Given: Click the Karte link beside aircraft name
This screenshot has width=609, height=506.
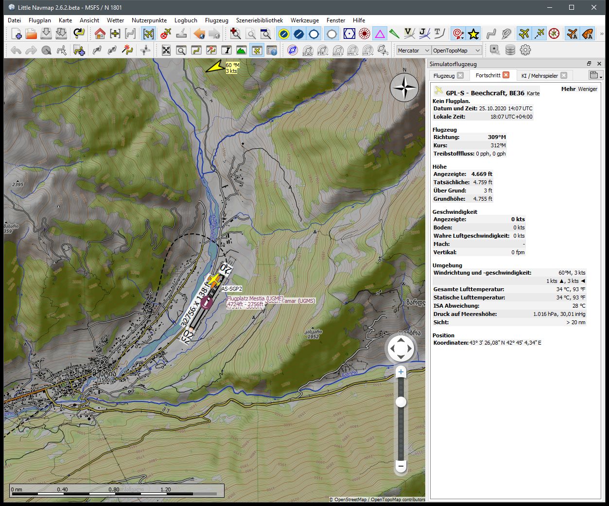Looking at the screenshot, I should (533, 93).
